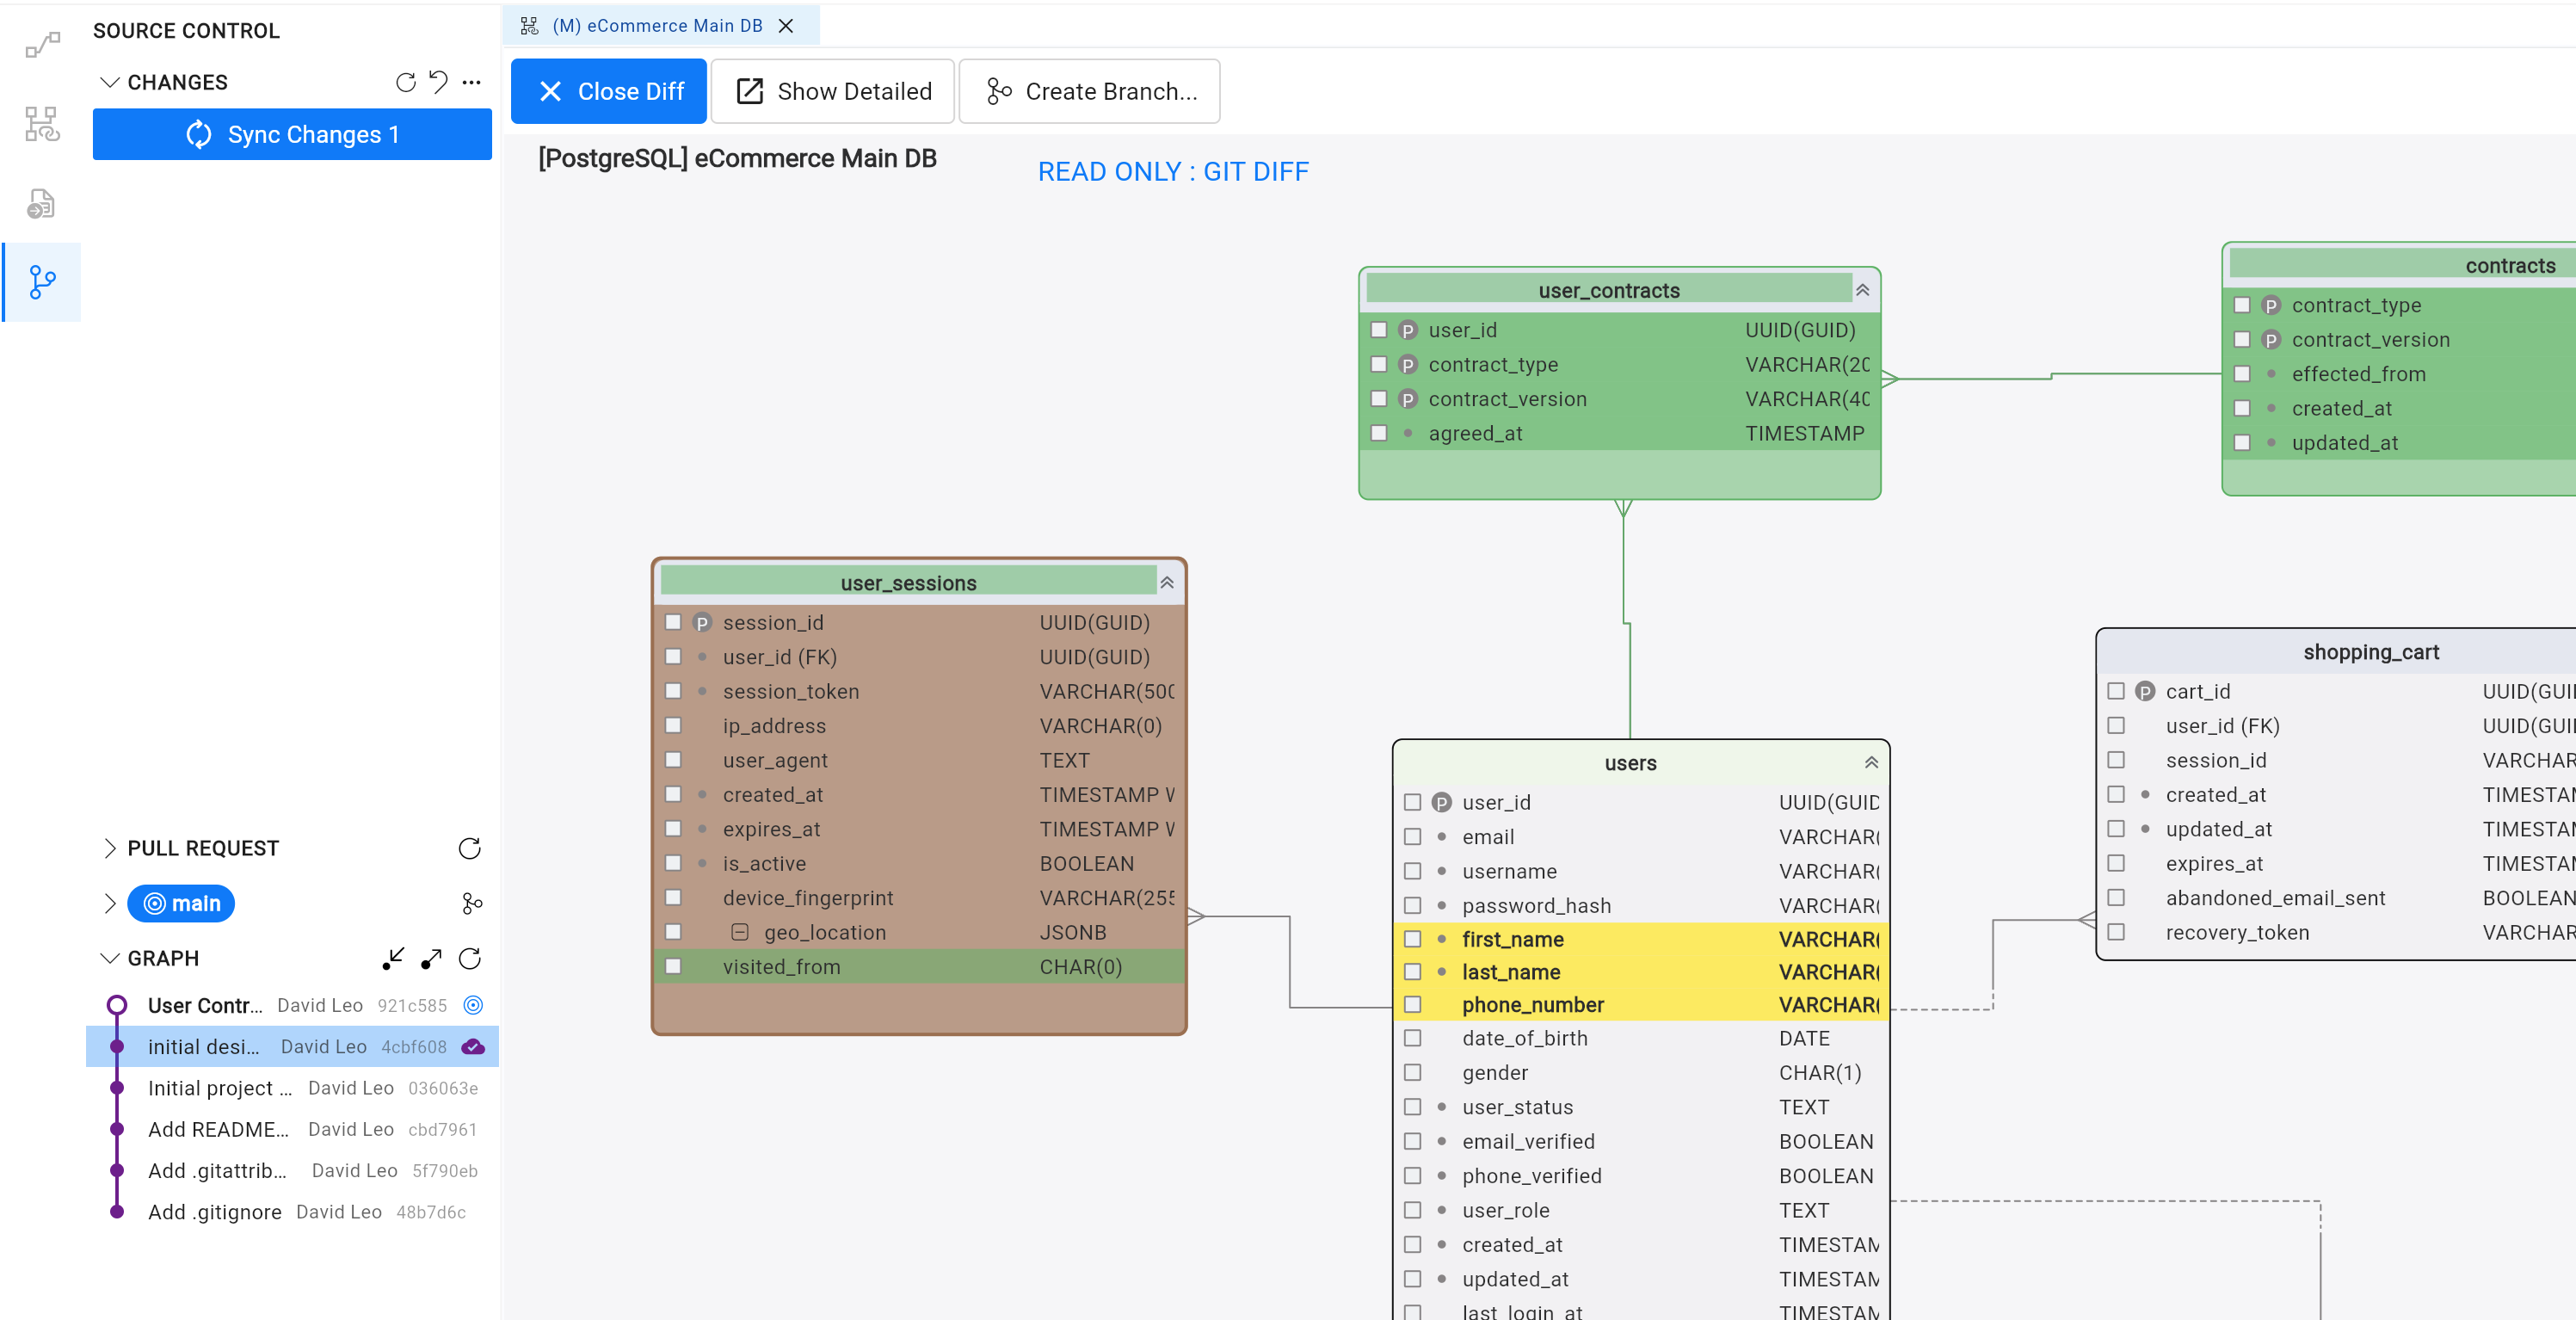This screenshot has height=1320, width=2576.
Task: Refresh the Changes list in Source Control
Action: coord(406,83)
